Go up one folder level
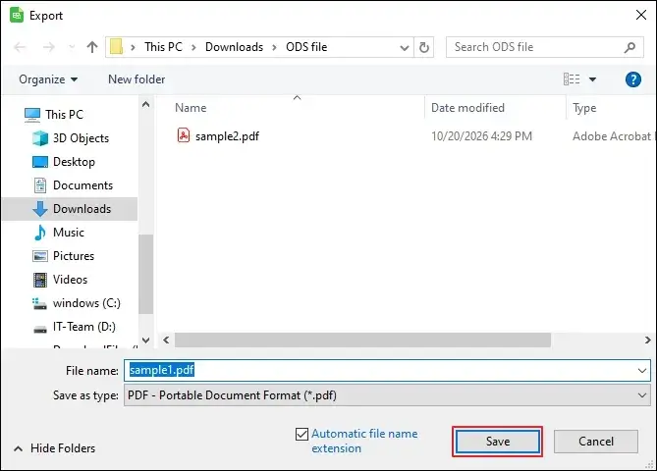This screenshot has width=657, height=471. click(x=92, y=47)
